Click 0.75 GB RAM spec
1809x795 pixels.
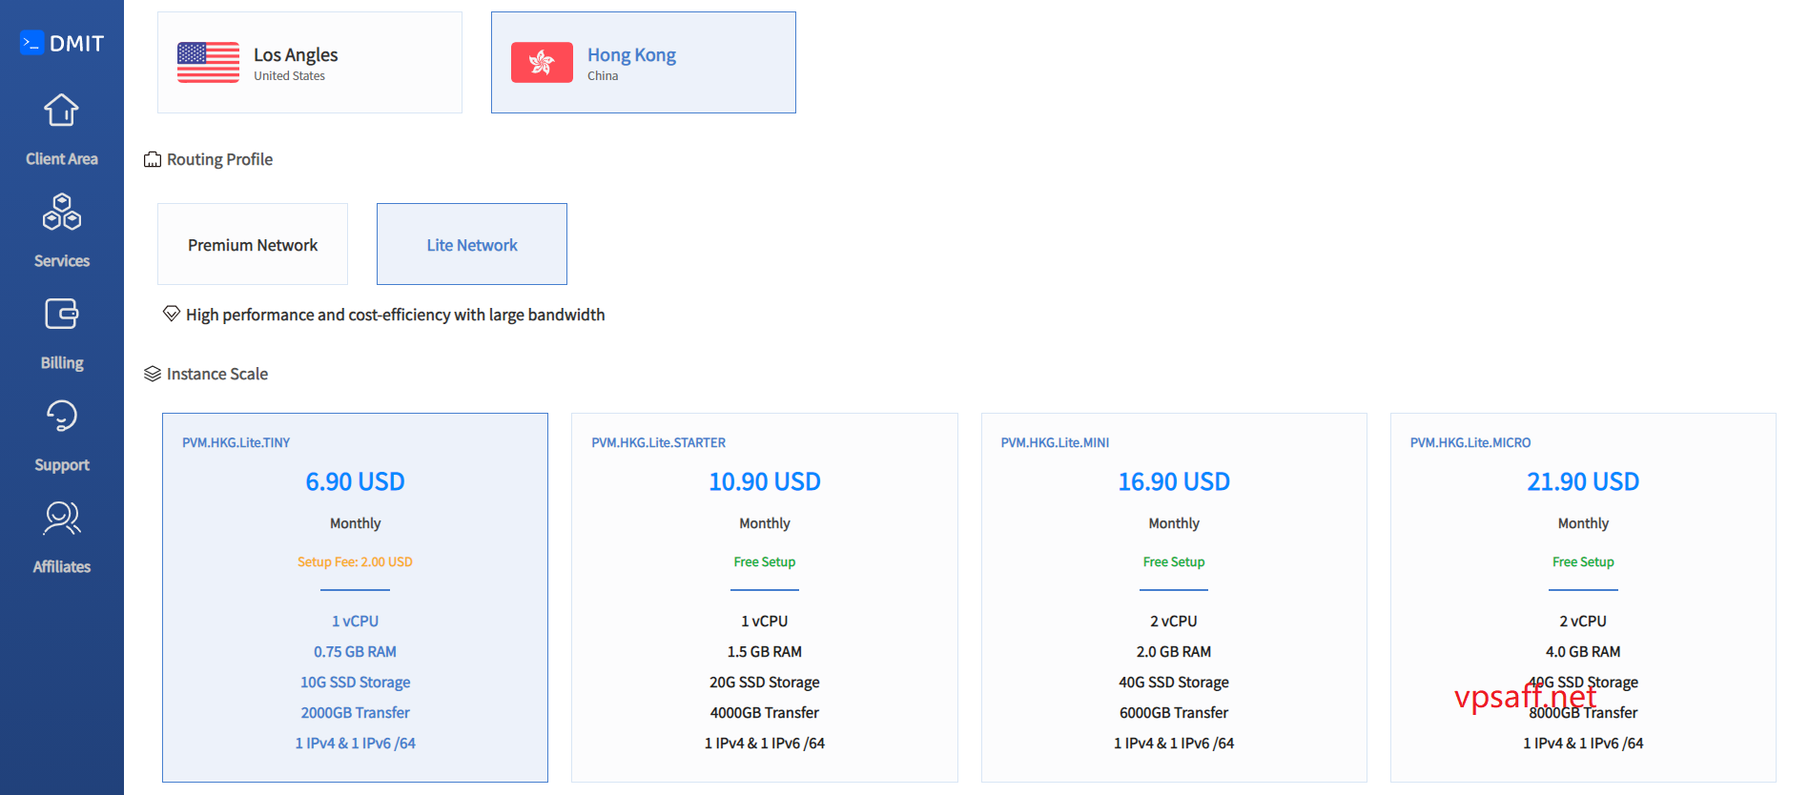click(355, 652)
